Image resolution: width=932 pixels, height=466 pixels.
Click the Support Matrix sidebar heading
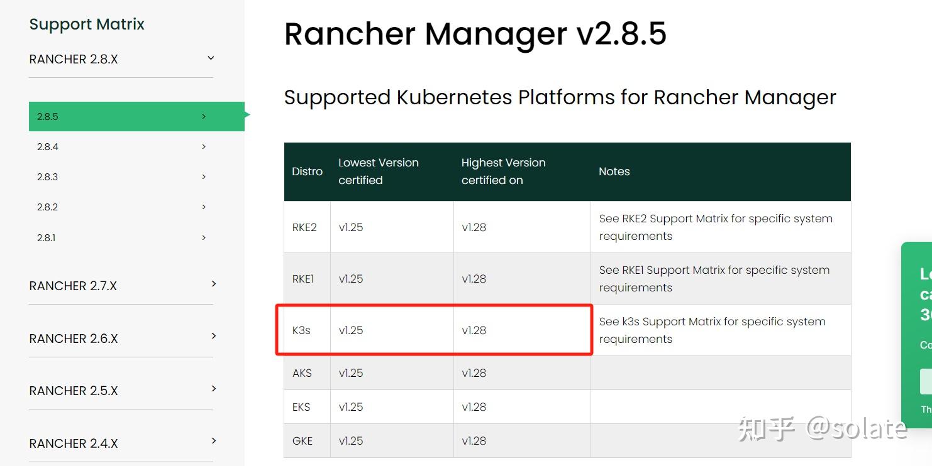(x=87, y=24)
